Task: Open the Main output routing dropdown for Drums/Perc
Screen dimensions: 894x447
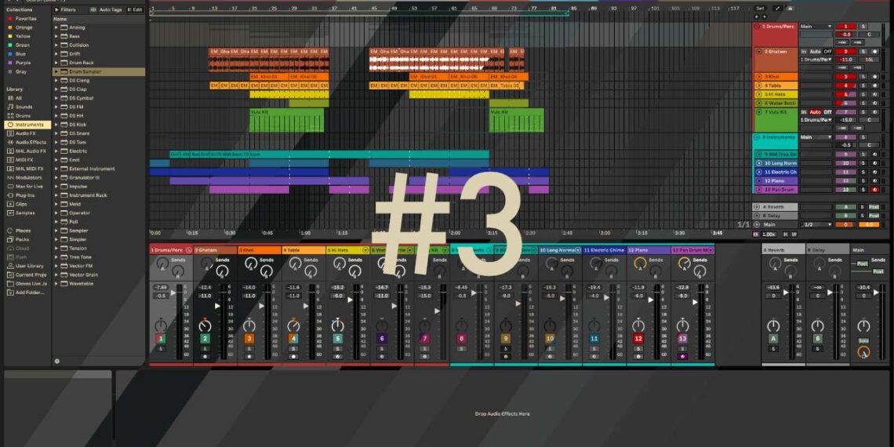Action: (815, 26)
